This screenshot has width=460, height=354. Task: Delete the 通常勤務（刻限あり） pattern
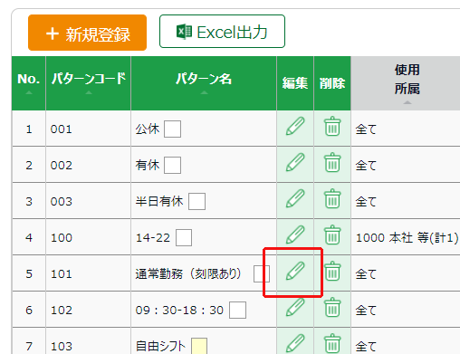332,271
